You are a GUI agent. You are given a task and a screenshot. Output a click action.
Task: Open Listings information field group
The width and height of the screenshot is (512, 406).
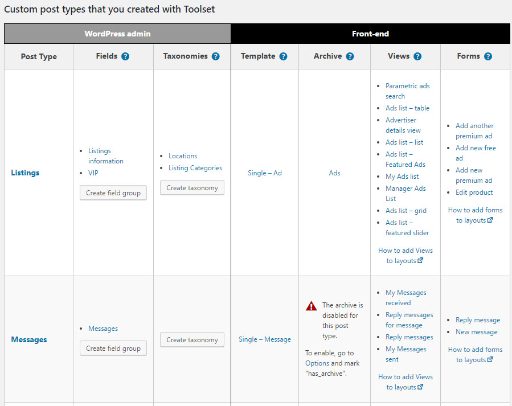[106, 156]
